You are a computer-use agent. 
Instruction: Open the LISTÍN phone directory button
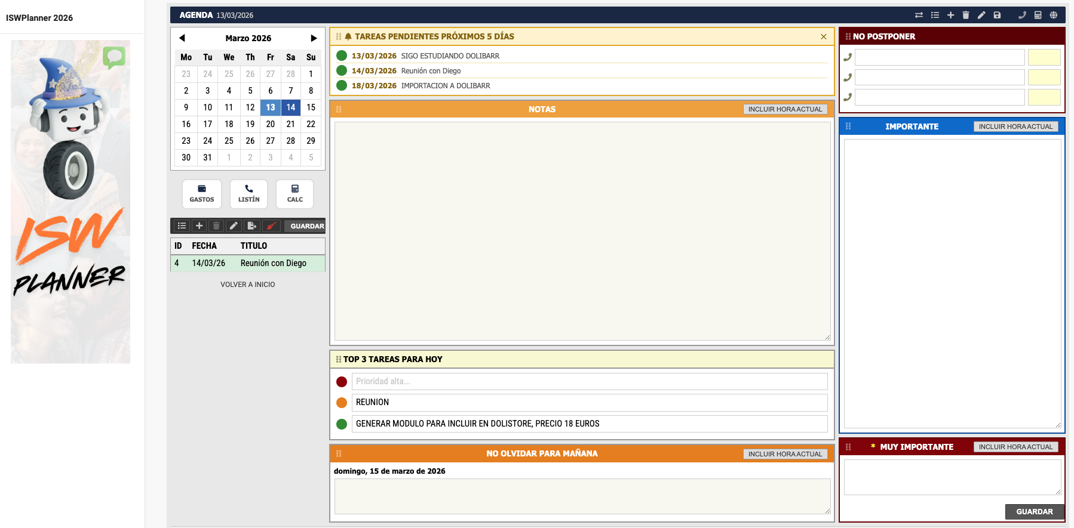248,194
